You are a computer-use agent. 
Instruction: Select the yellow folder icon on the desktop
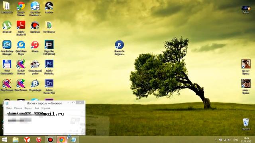[7, 7]
